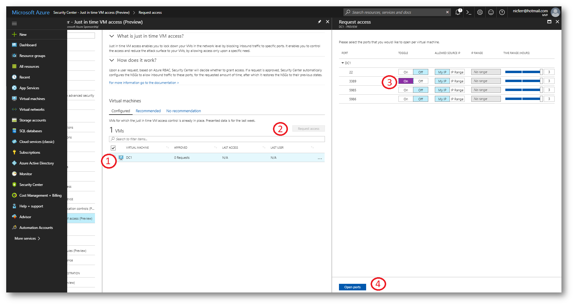Open account nicferr@hotmail.com menu
The width and height of the screenshot is (574, 305).
point(536,12)
